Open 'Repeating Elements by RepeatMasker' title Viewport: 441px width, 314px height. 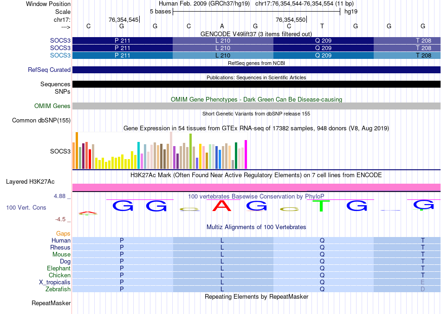coord(256,297)
